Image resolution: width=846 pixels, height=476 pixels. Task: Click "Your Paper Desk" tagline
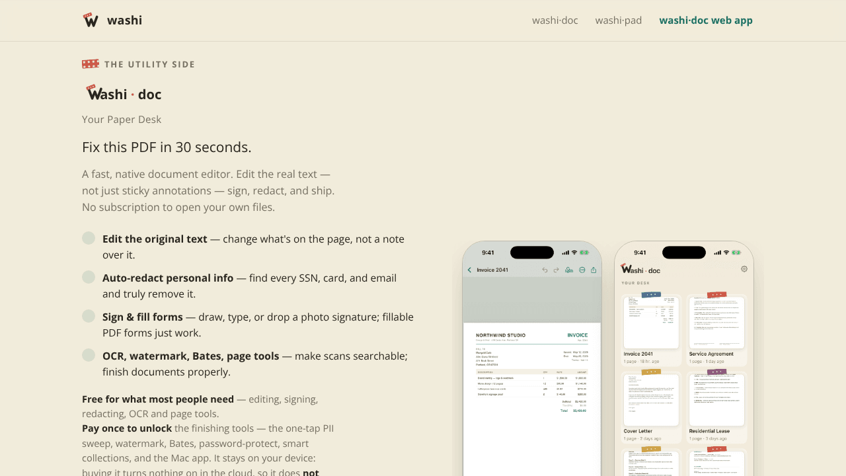point(122,120)
